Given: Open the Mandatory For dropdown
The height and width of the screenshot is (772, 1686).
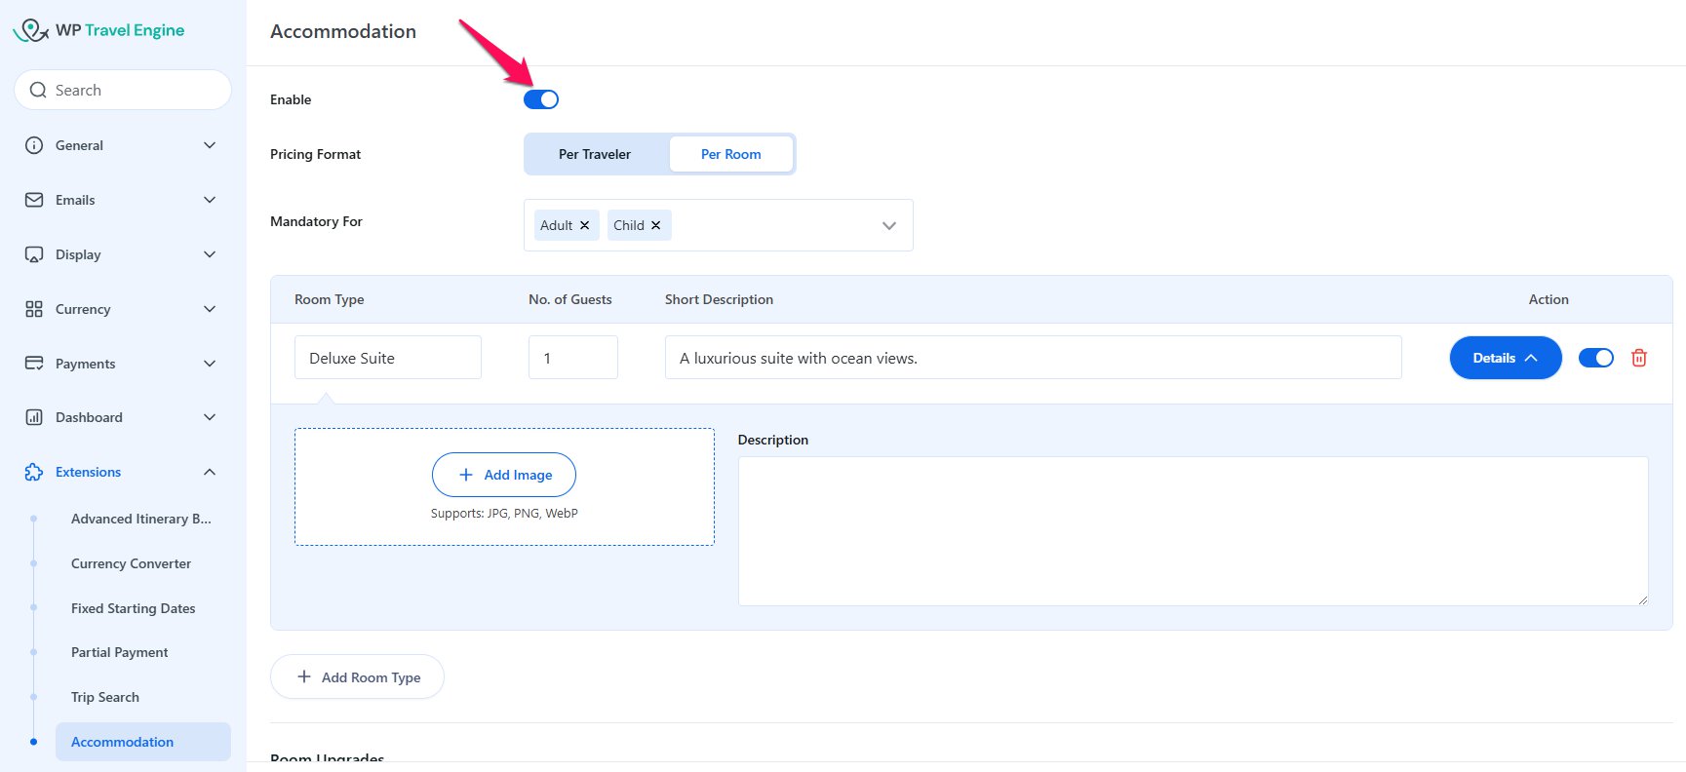Looking at the screenshot, I should coord(888,225).
